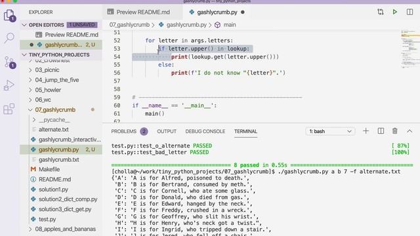Open solution1.py file

(x=61, y=189)
